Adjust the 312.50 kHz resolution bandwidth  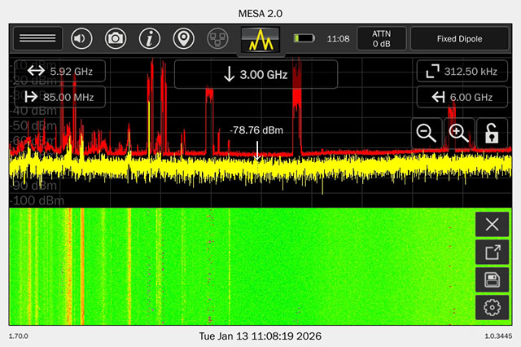(456, 72)
